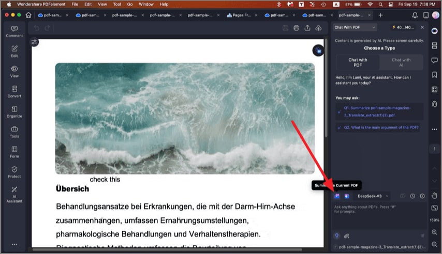Zoom in with magnifier plus icon

(x=434, y=232)
